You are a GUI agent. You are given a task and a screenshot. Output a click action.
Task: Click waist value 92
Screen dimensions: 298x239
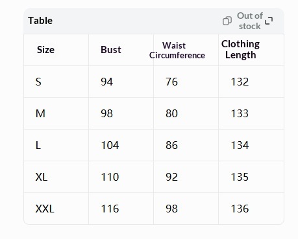(171, 177)
